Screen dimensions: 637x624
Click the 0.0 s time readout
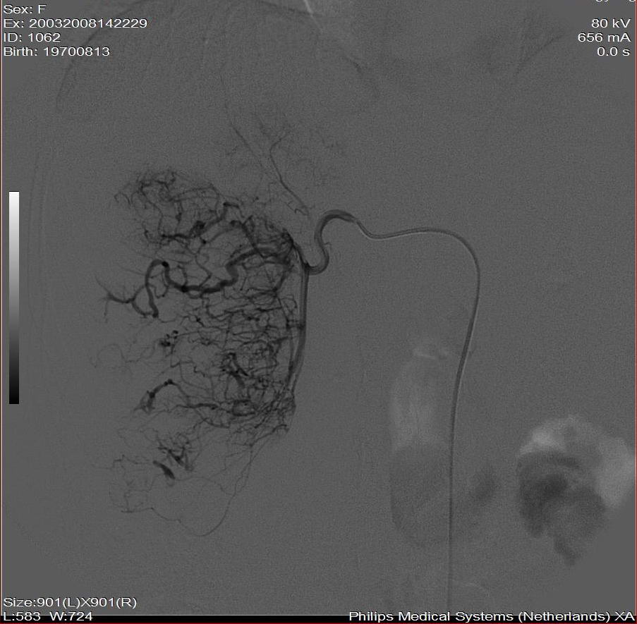pyautogui.click(x=612, y=51)
